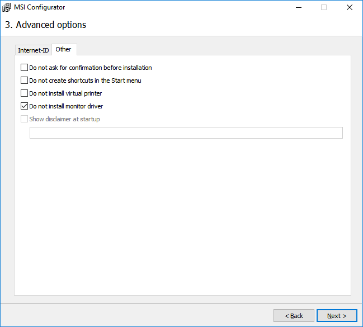This screenshot has width=363, height=327.
Task: Click the 'Show disclaimer at startup' label text
Action: [x=64, y=119]
